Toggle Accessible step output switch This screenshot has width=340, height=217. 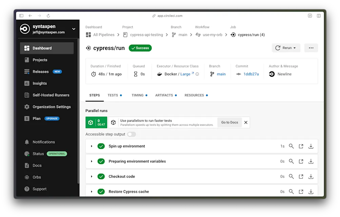[132, 134]
